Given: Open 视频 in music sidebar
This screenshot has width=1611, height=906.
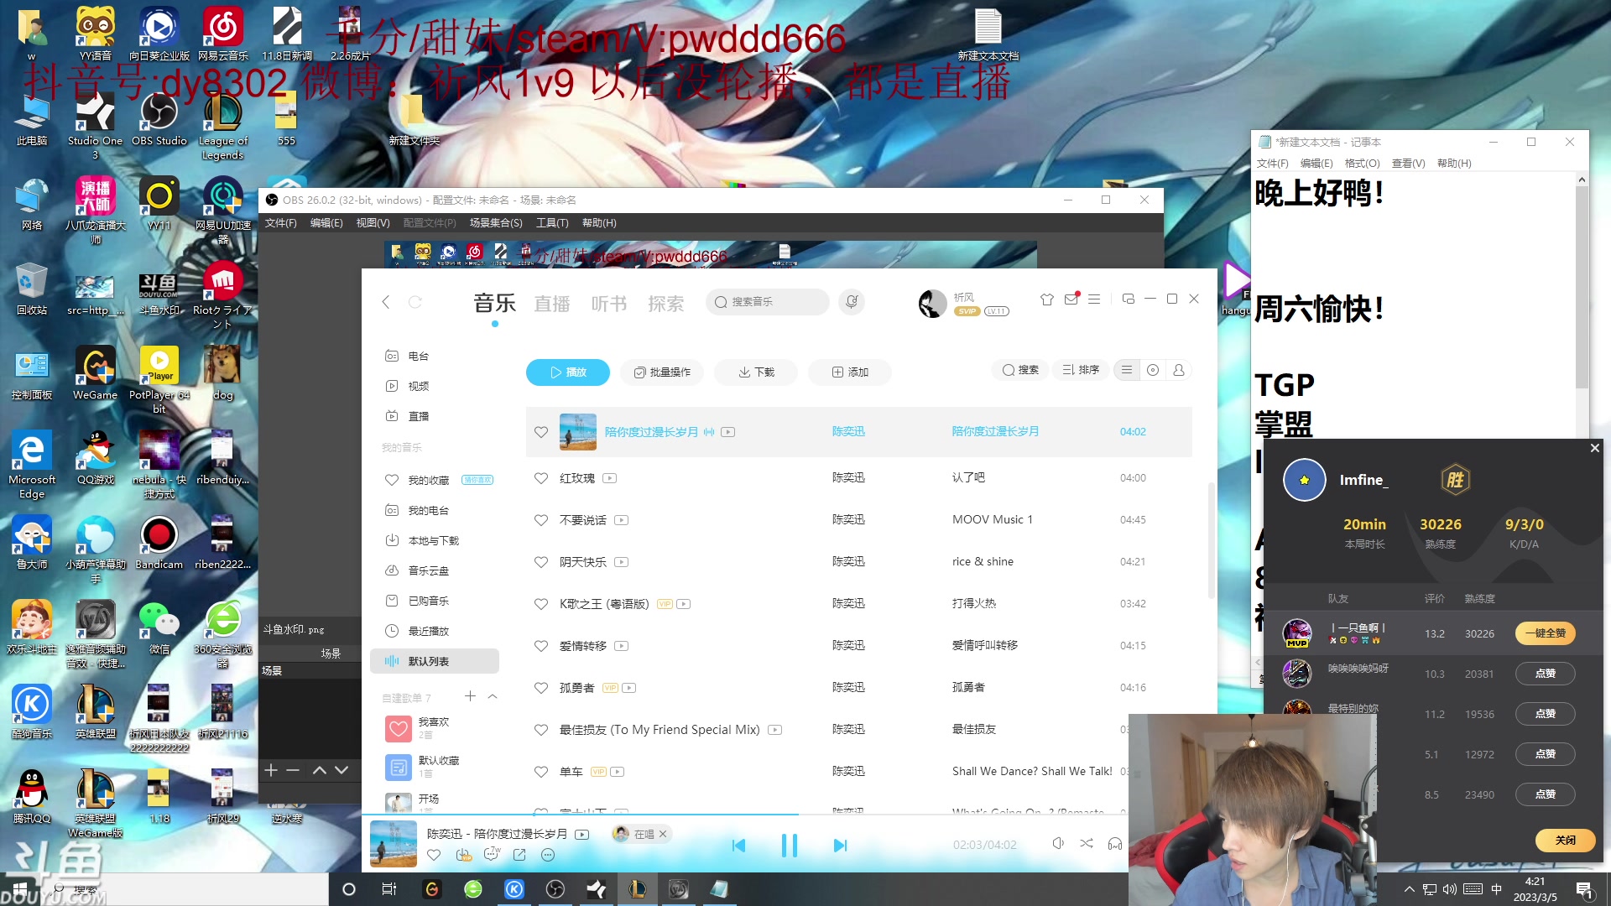Looking at the screenshot, I should coord(418,386).
